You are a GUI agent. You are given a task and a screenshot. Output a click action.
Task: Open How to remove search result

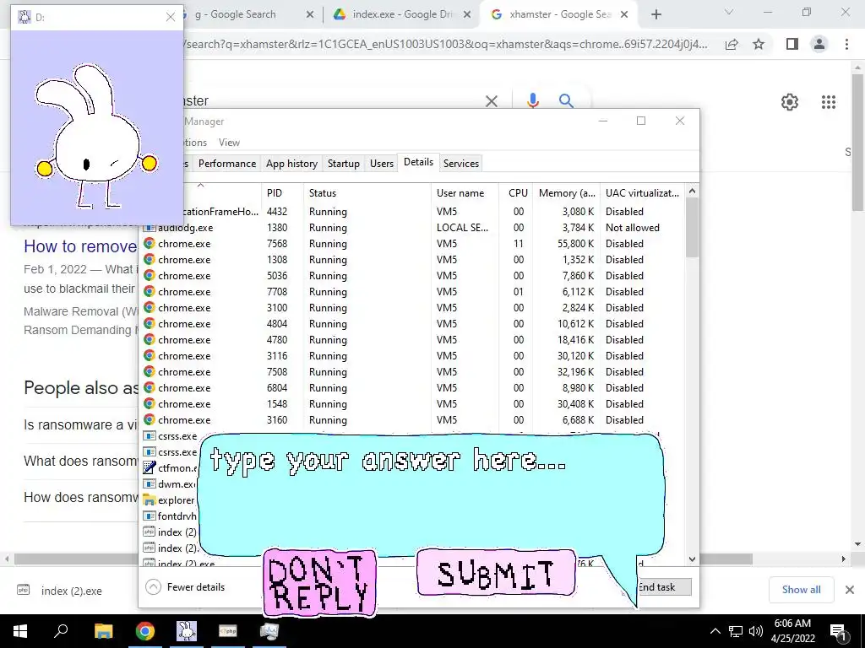pos(80,246)
